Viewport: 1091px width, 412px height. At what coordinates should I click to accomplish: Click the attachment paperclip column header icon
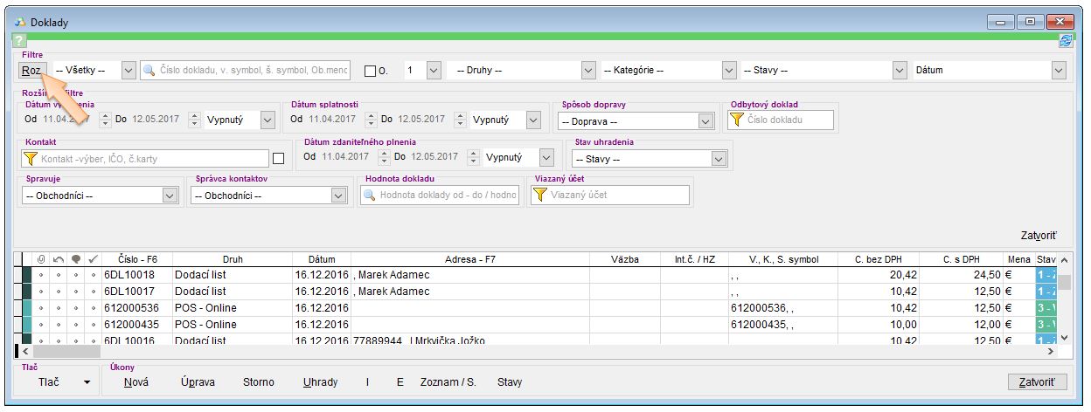coord(40,259)
